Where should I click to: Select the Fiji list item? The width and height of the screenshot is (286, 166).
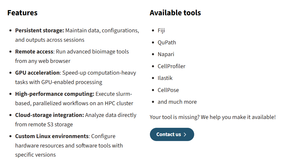point(161,31)
